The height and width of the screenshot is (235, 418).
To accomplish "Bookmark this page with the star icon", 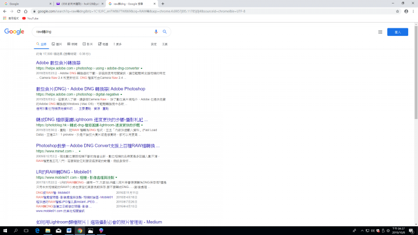I will pos(397,12).
